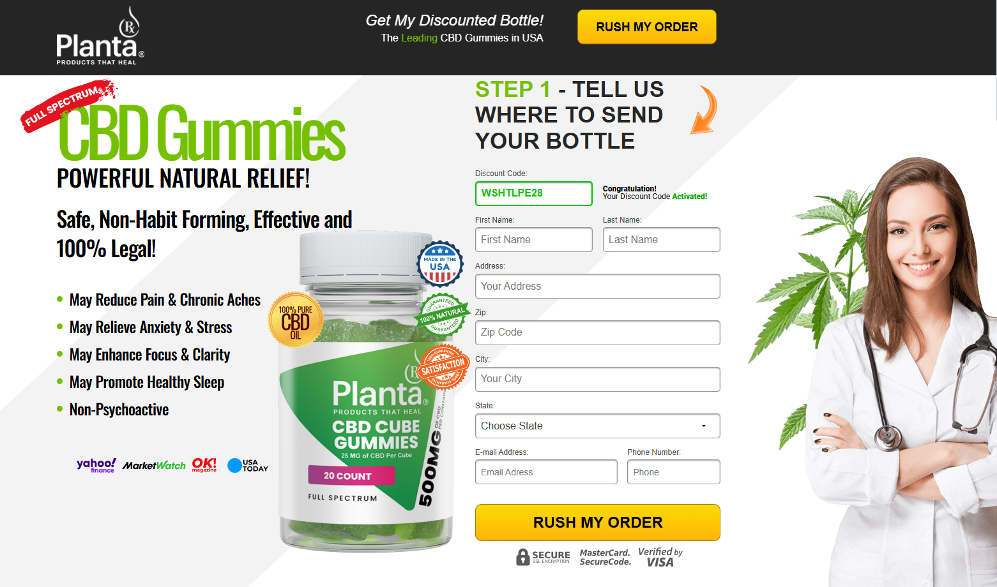This screenshot has width=997, height=587.
Task: Click the MarketWatch logo
Action: tap(154, 466)
